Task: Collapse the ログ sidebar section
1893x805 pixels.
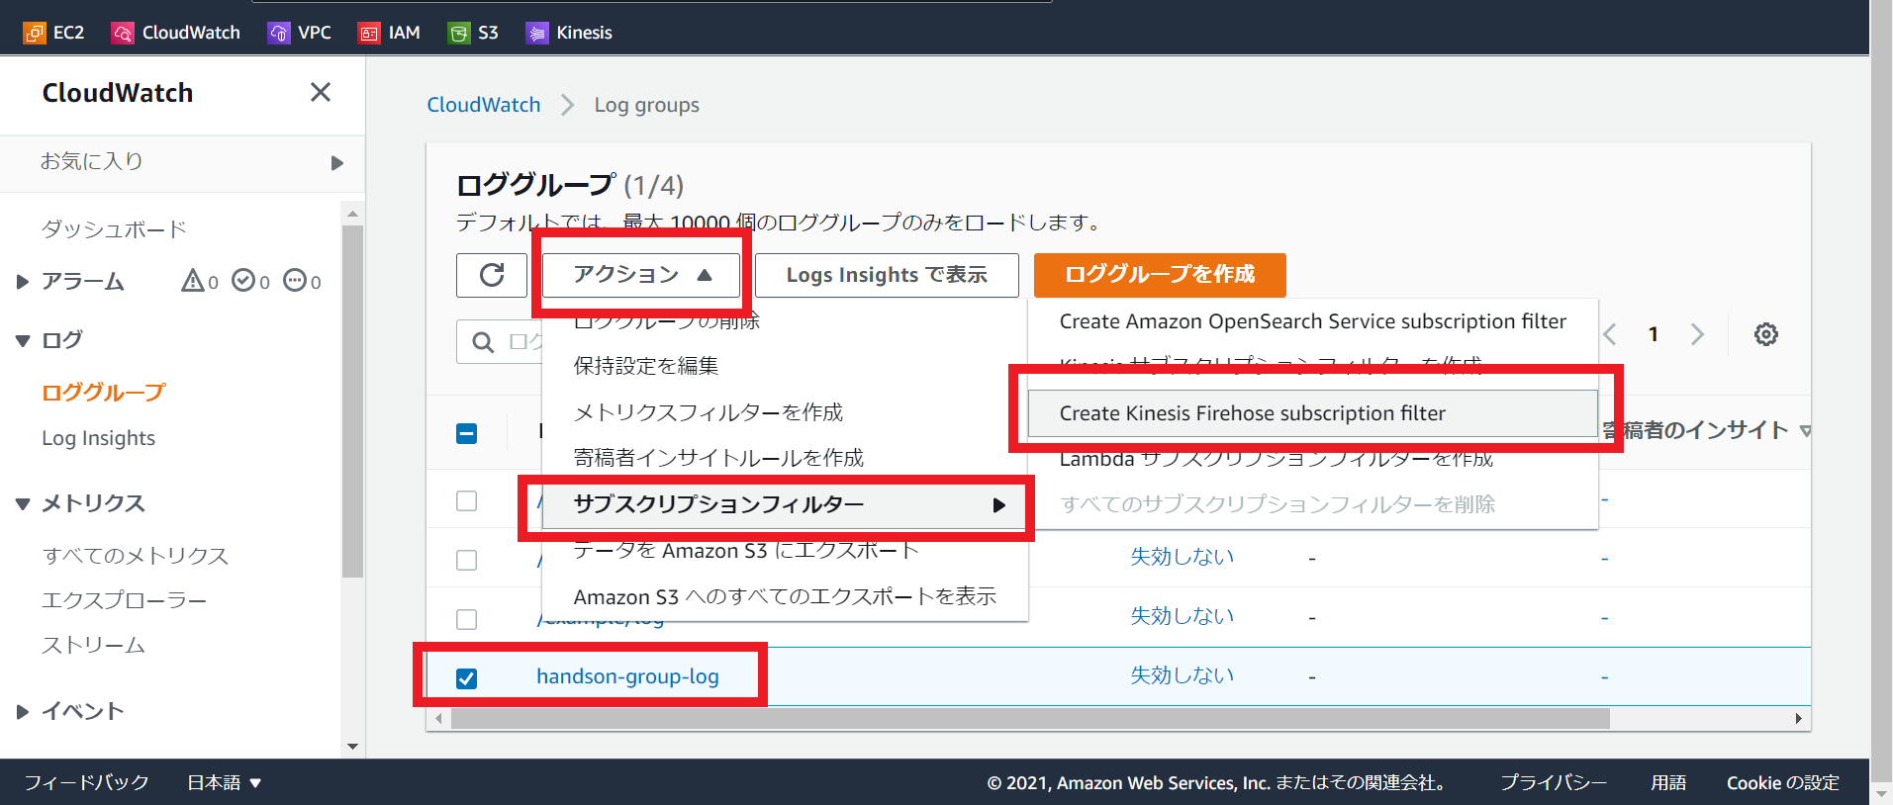Action: tap(23, 340)
